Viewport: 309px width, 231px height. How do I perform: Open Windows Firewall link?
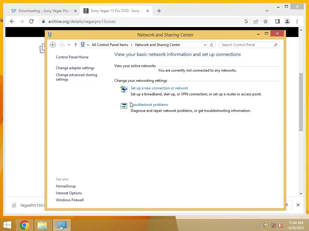click(x=70, y=200)
